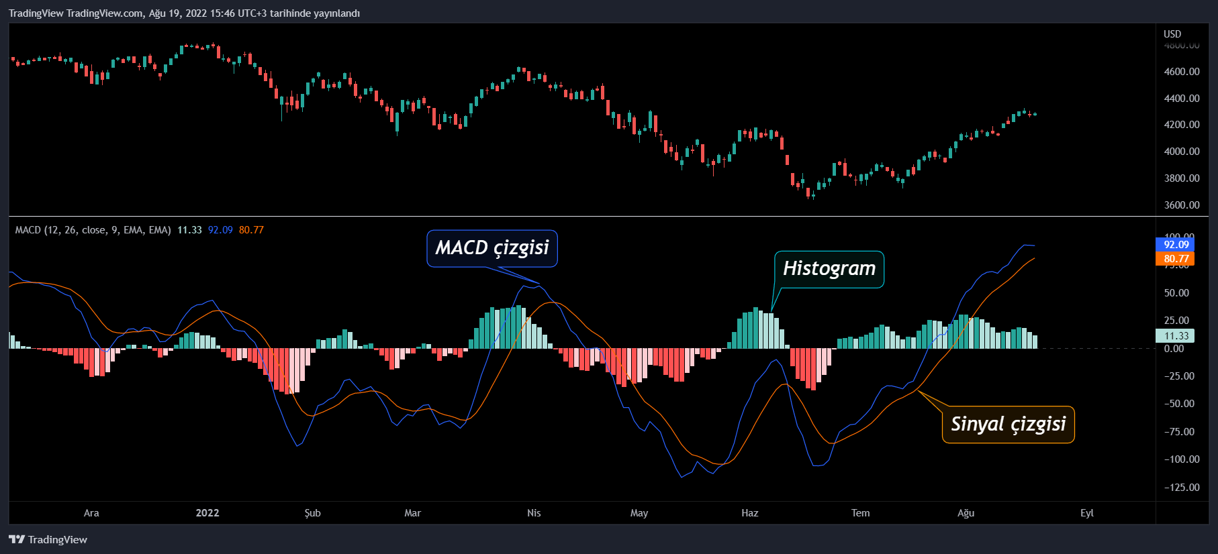Click the "2022" year on the time axis
Image resolution: width=1218 pixels, height=554 pixels.
click(x=207, y=513)
